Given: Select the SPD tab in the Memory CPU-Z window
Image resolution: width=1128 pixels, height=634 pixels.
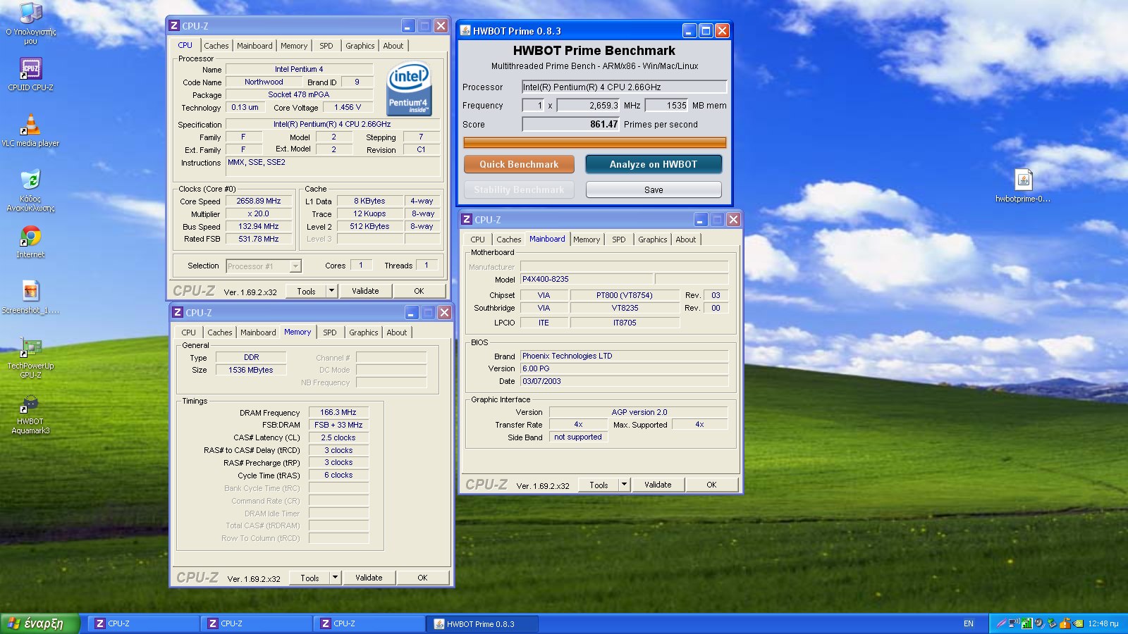Looking at the screenshot, I should 330,332.
